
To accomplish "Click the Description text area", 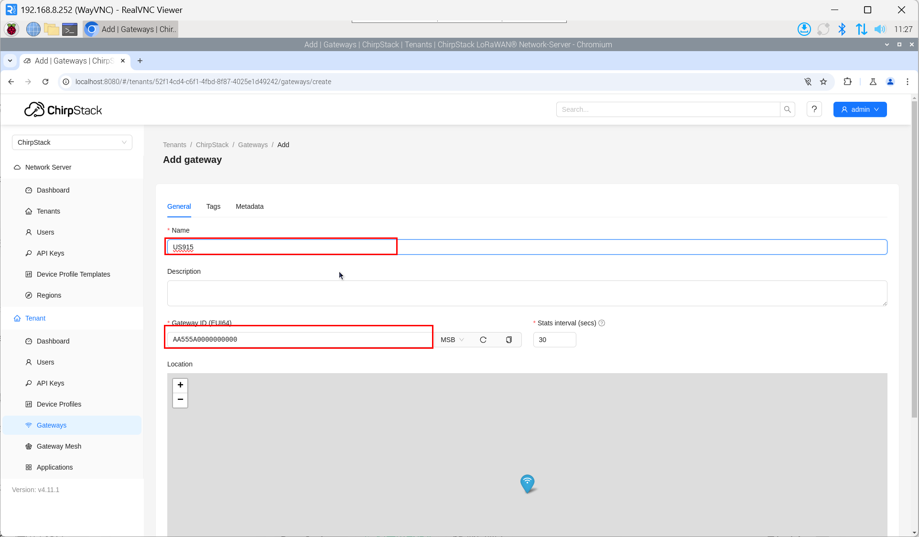I will 527,293.
